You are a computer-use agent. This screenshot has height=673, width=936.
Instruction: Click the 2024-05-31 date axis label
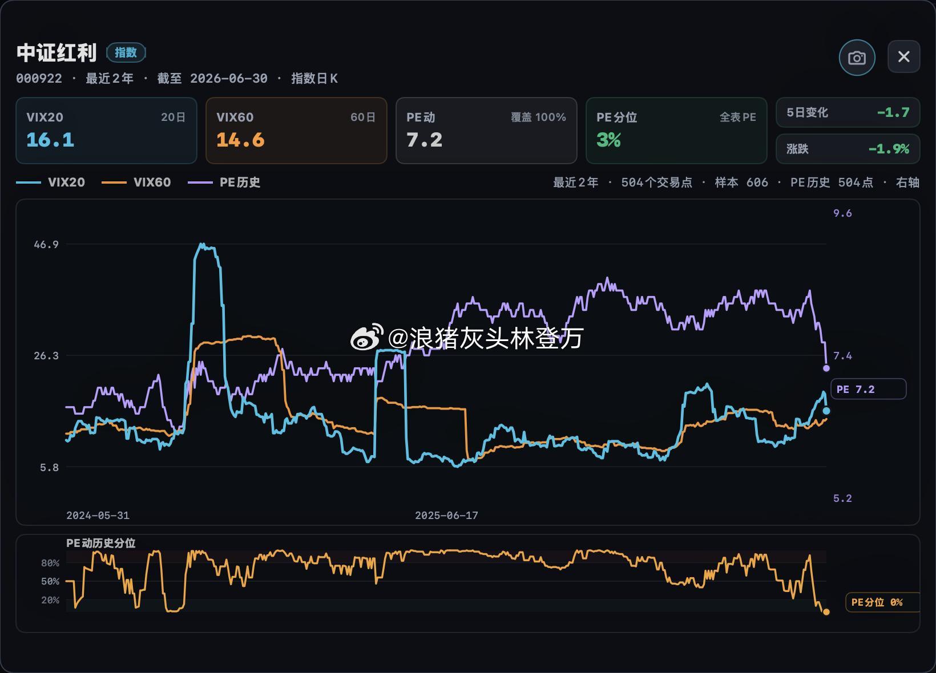coord(98,516)
